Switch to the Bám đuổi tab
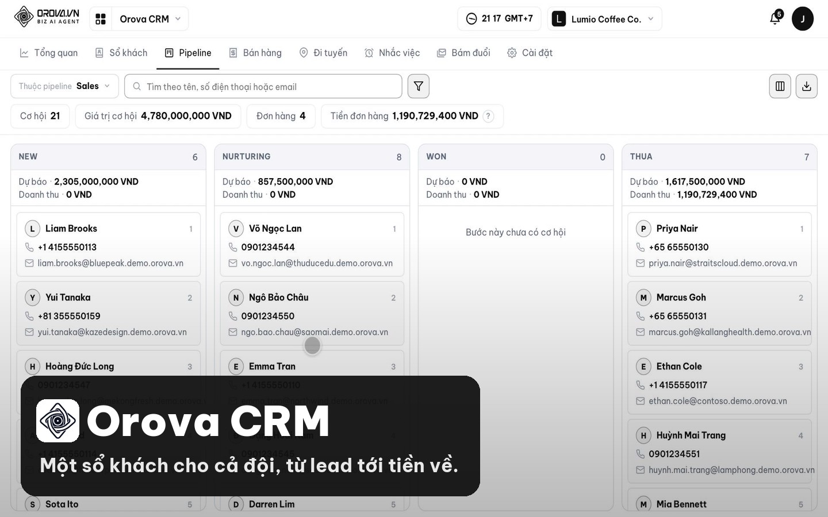This screenshot has height=517, width=828. [x=463, y=53]
